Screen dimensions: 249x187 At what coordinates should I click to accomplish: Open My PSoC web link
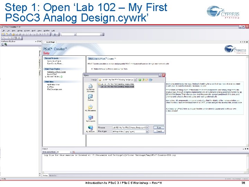pos(50,87)
